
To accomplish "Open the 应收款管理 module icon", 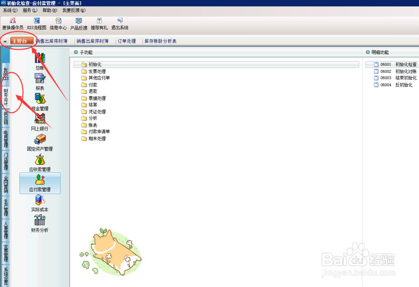I will (40, 163).
